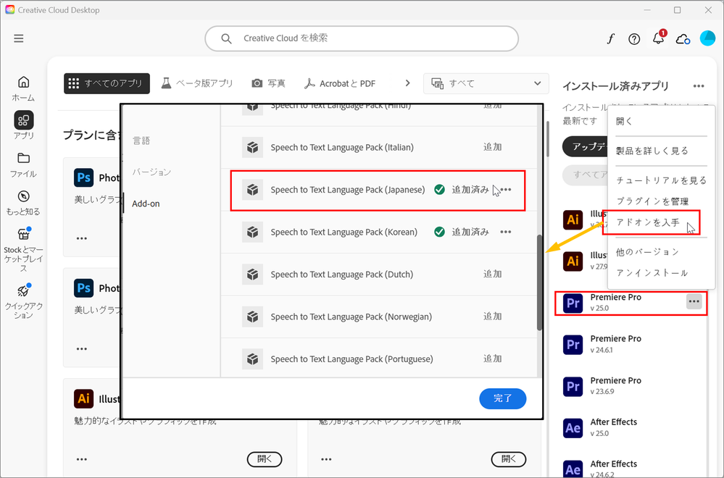Open クイックアクション in the sidebar
724x478 pixels.
click(23, 302)
